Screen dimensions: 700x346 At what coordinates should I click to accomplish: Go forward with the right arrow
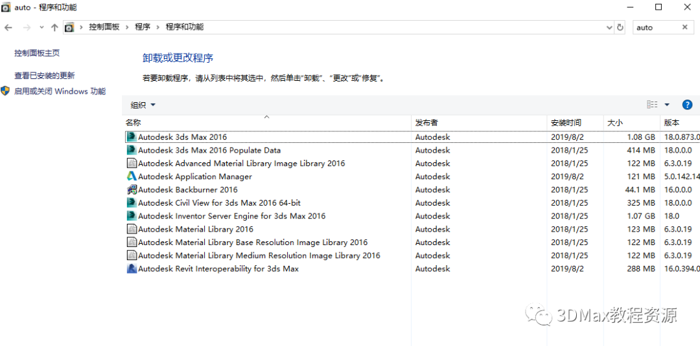27,28
